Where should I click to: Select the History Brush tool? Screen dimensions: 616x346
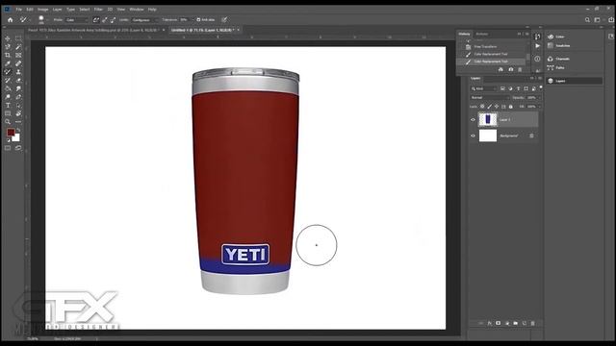click(8, 81)
